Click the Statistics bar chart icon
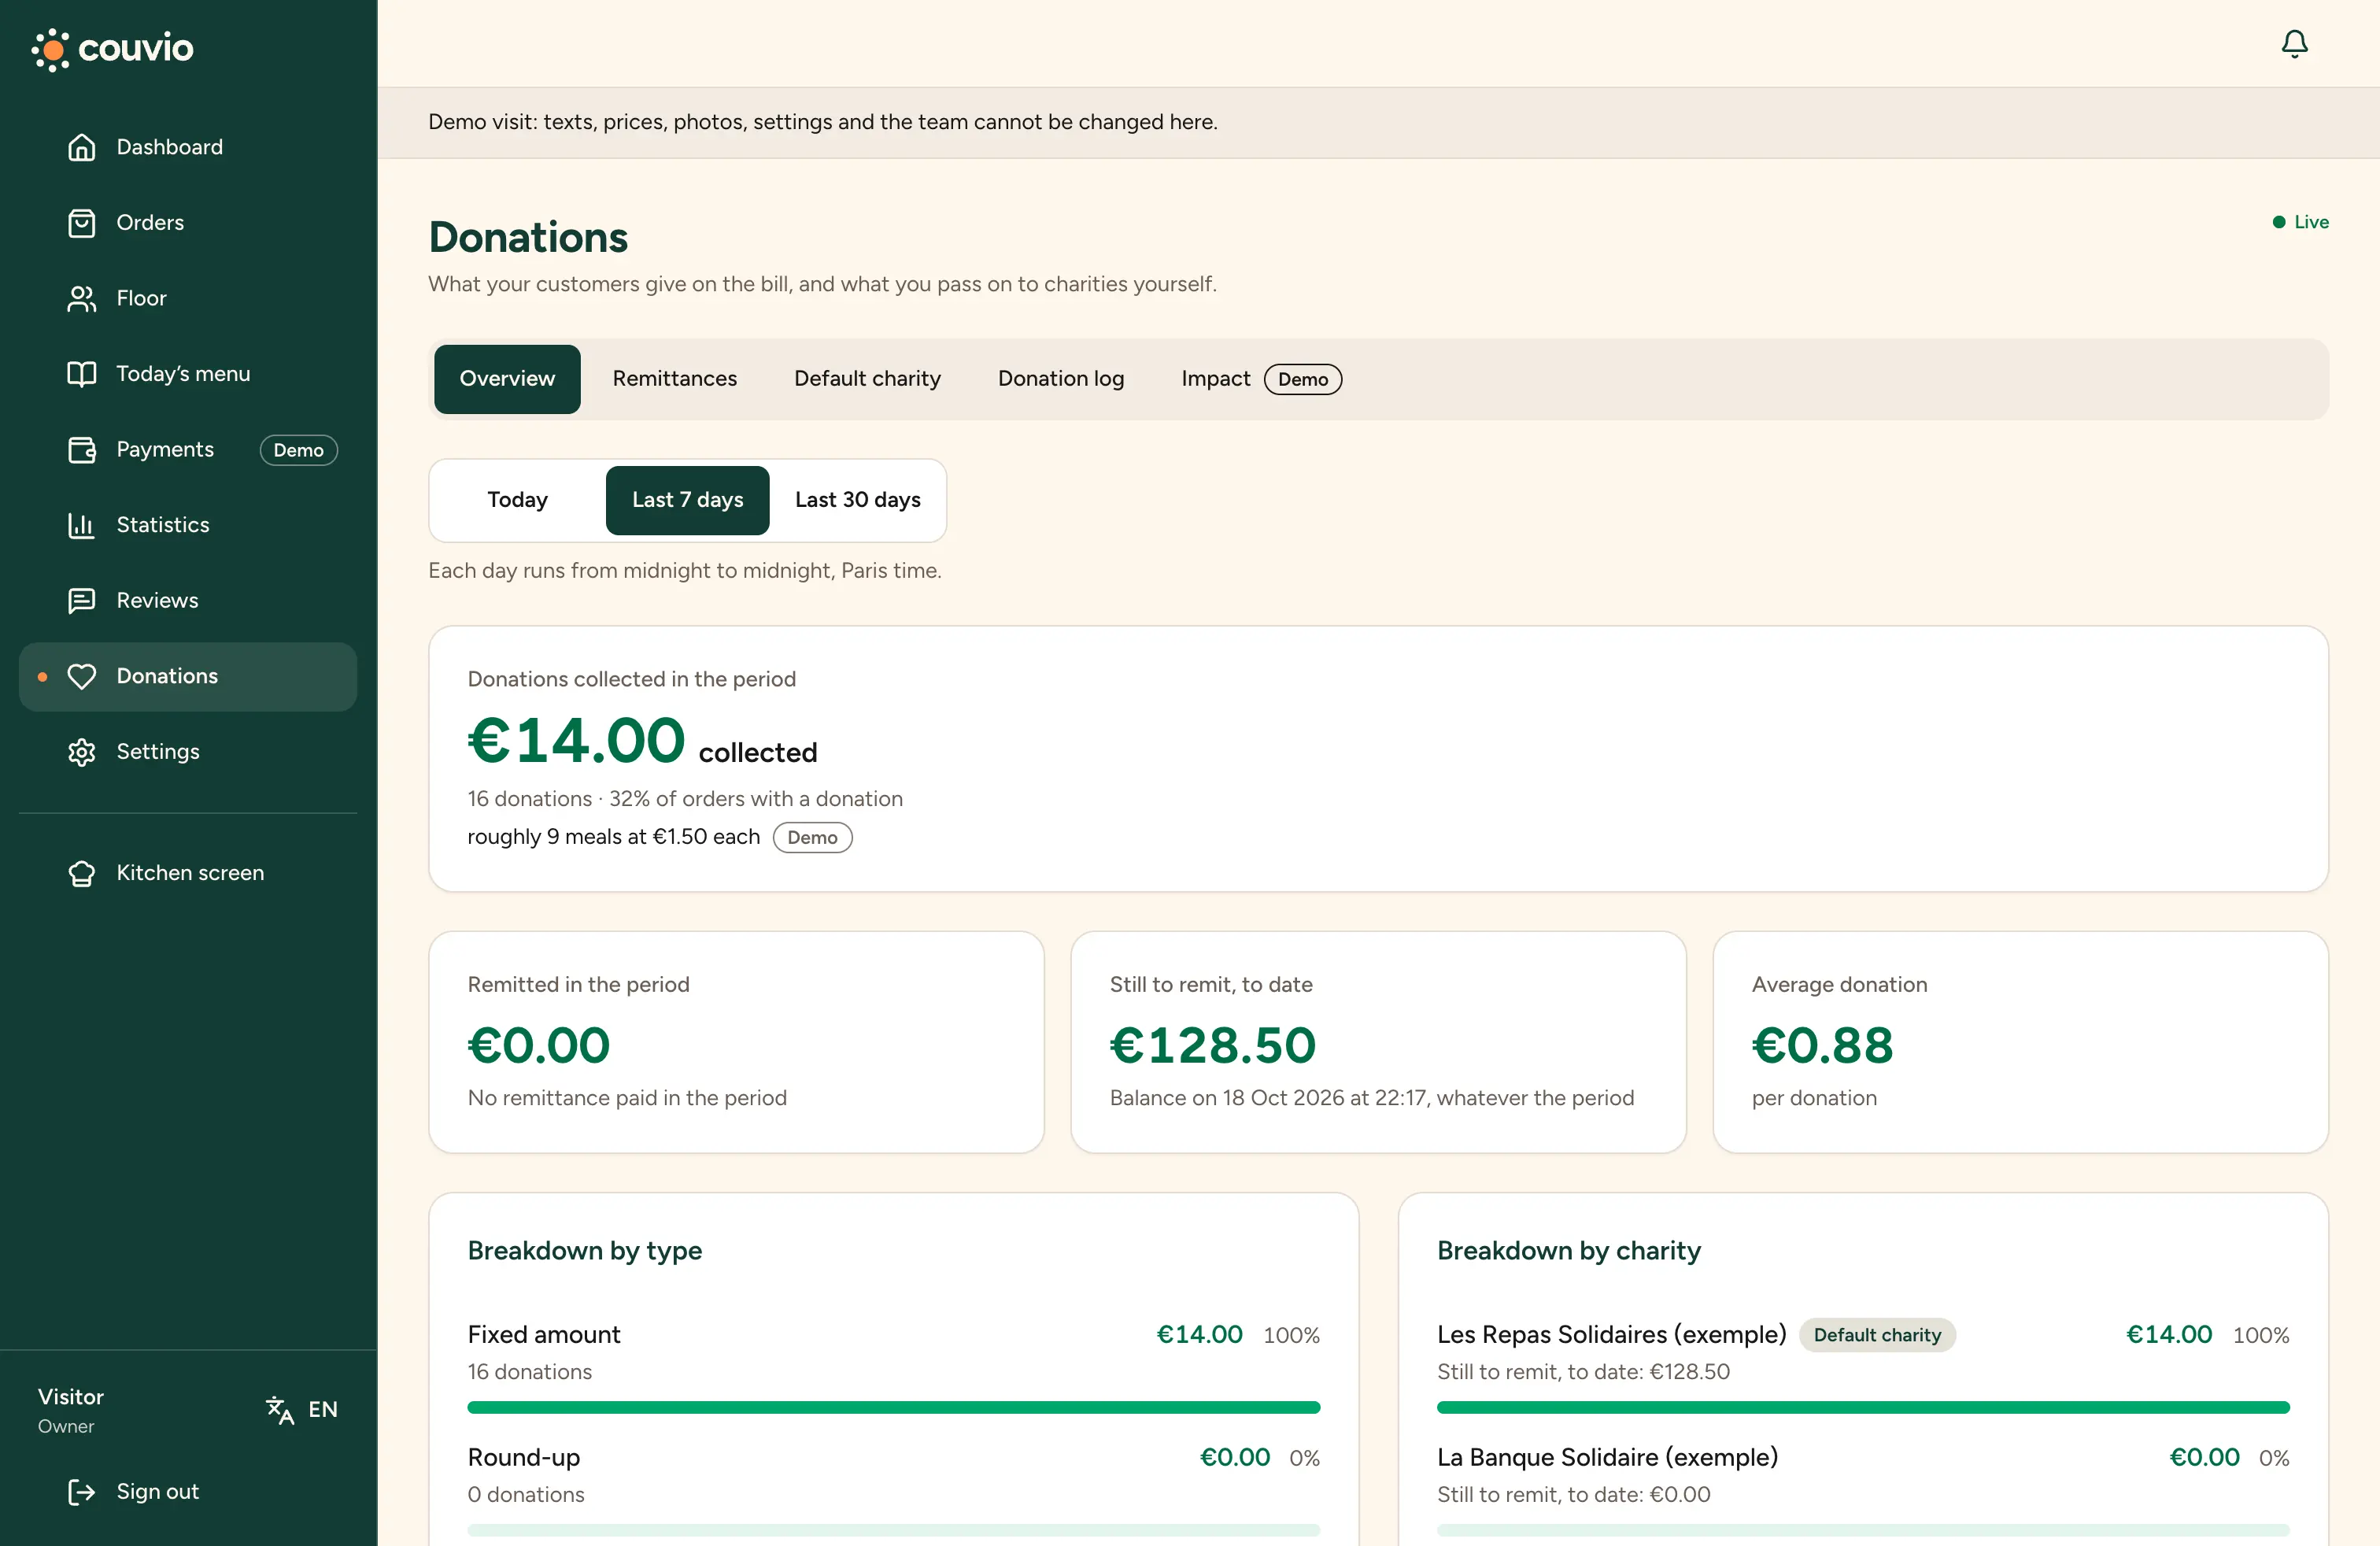Viewport: 2380px width, 1546px height. pos(82,525)
